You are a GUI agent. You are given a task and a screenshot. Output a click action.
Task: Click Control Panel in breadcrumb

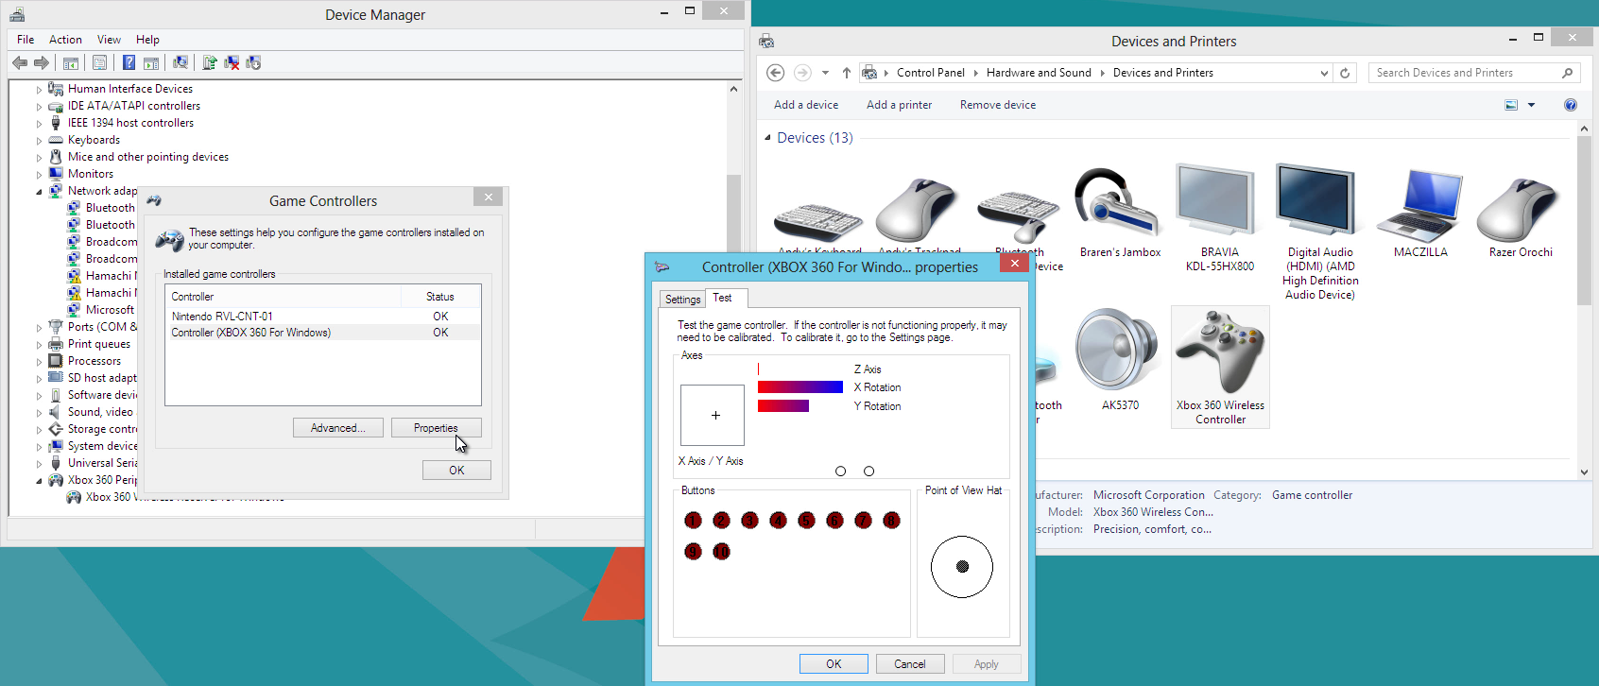(x=931, y=73)
